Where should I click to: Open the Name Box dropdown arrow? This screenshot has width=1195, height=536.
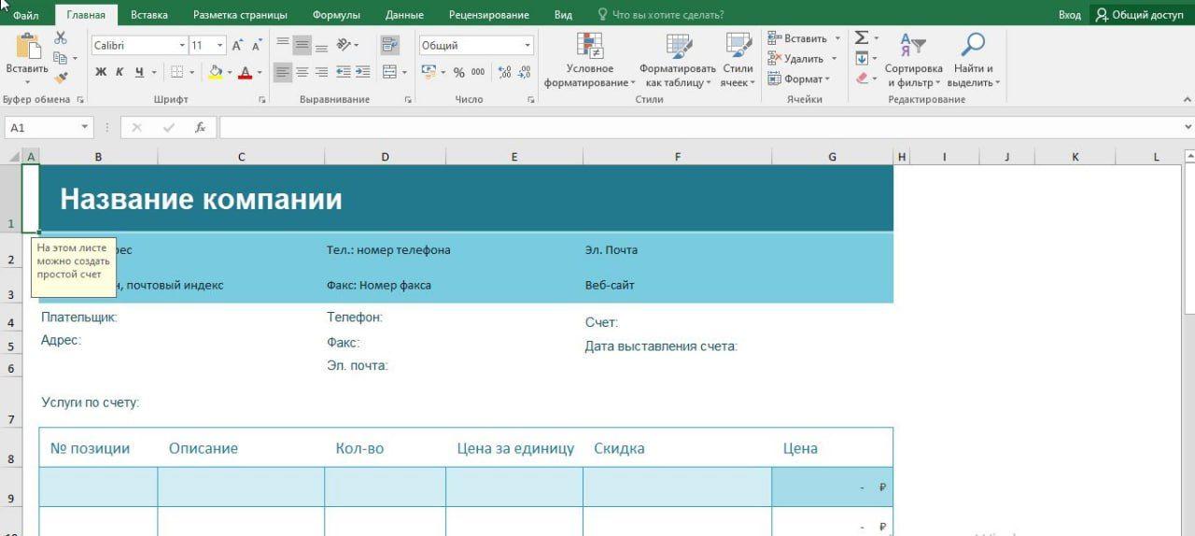coord(85,127)
